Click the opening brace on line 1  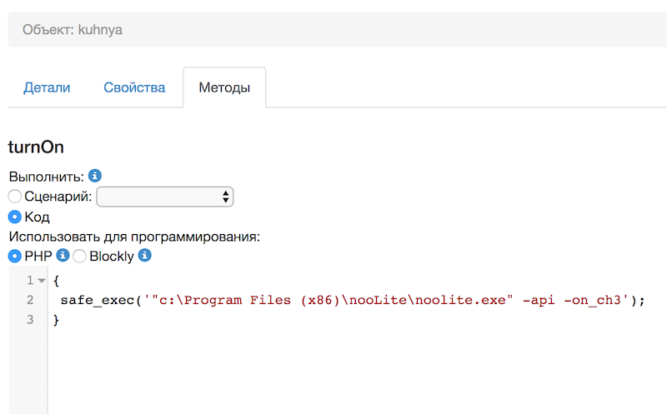[x=55, y=281]
